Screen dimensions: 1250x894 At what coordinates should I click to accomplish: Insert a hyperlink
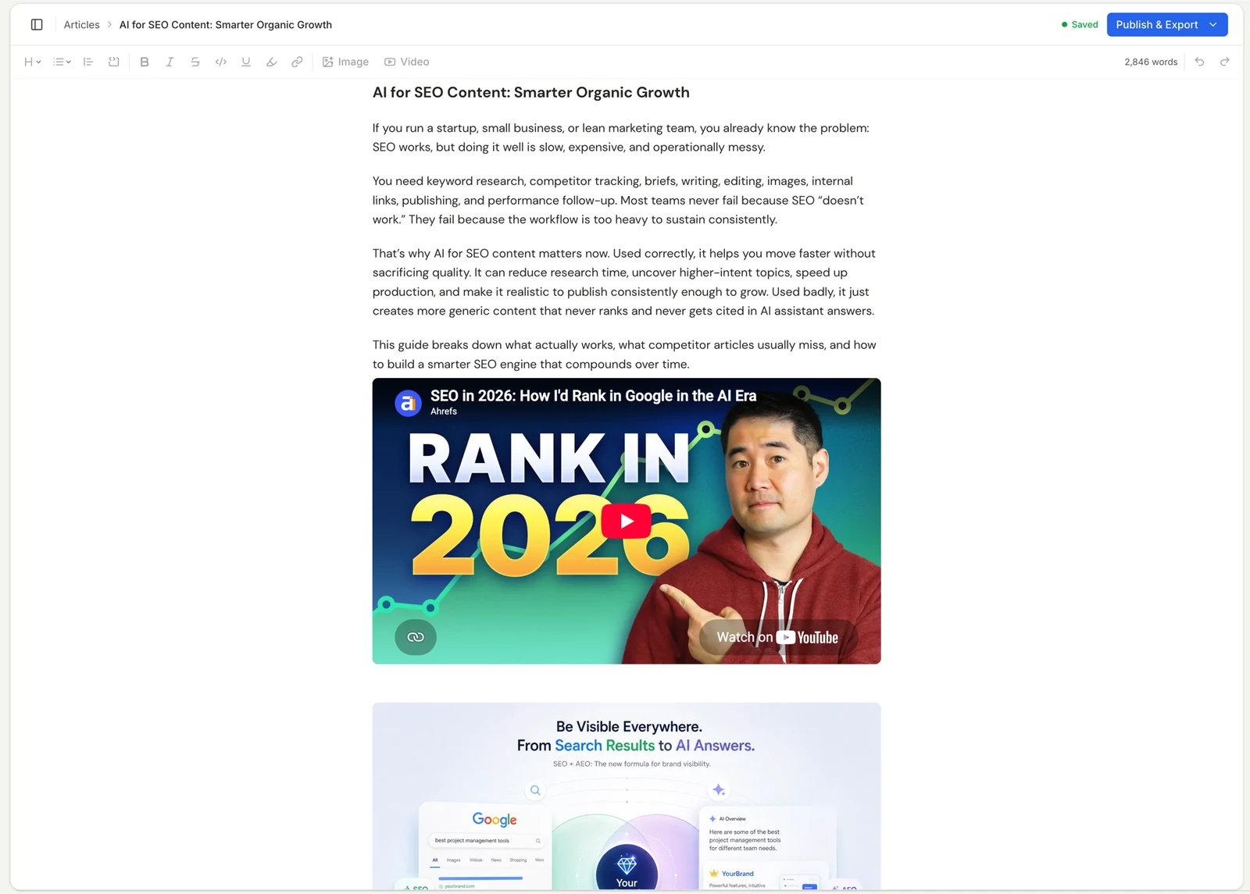coord(297,62)
